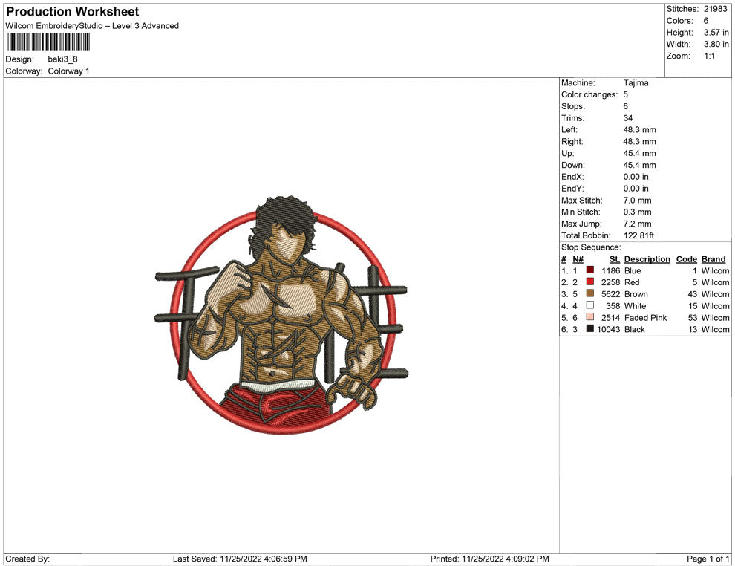Click the Black thread color swatch

pyautogui.click(x=590, y=329)
